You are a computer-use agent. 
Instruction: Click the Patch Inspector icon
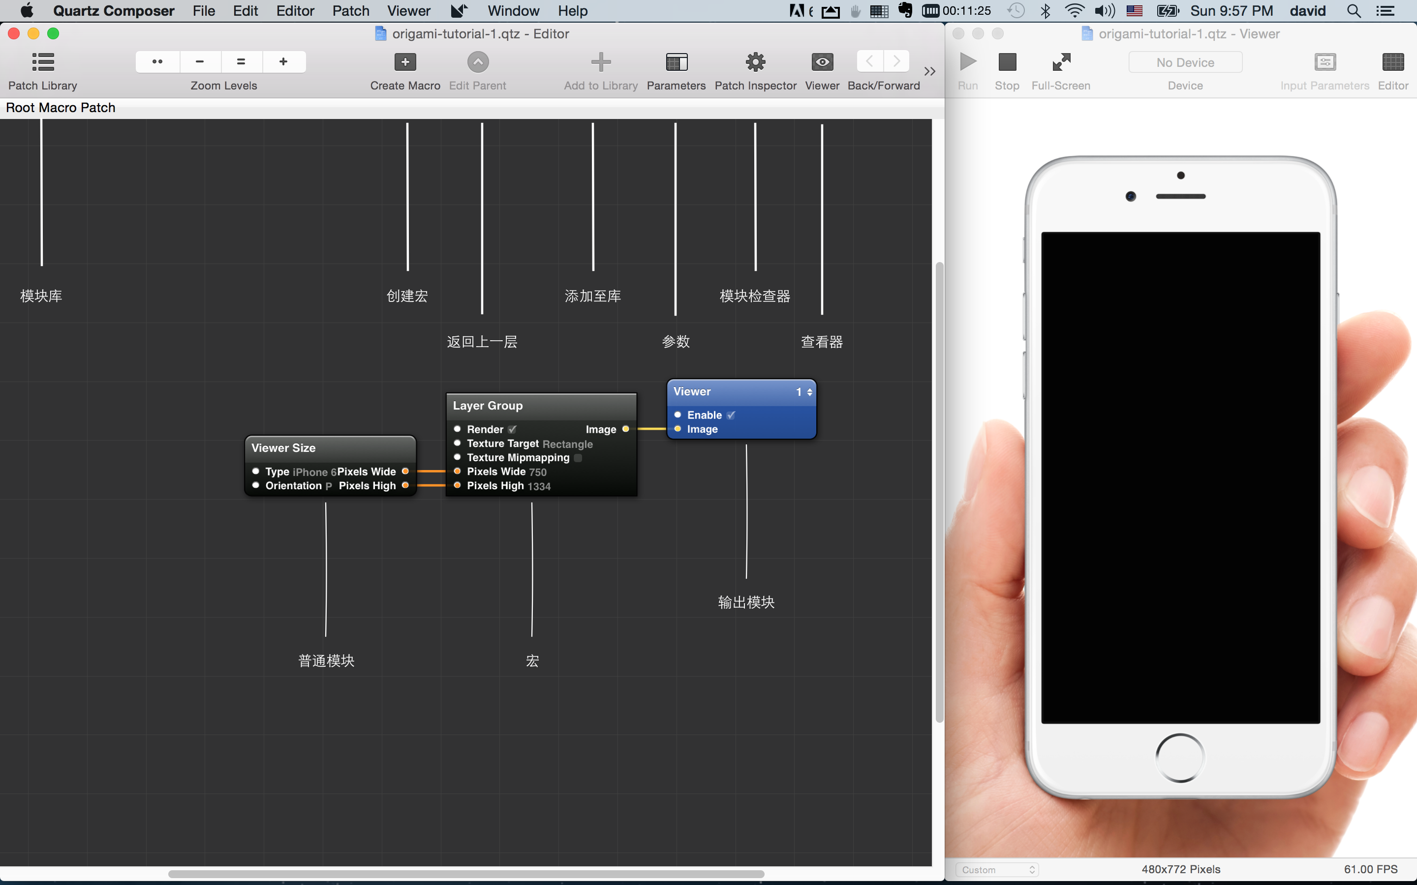point(755,62)
